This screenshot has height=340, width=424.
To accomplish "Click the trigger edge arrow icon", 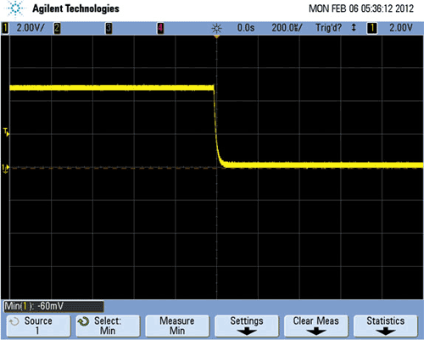I will [x=354, y=28].
